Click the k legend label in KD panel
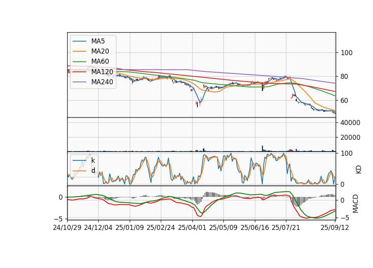The height and width of the screenshot is (268, 373). coord(93,160)
